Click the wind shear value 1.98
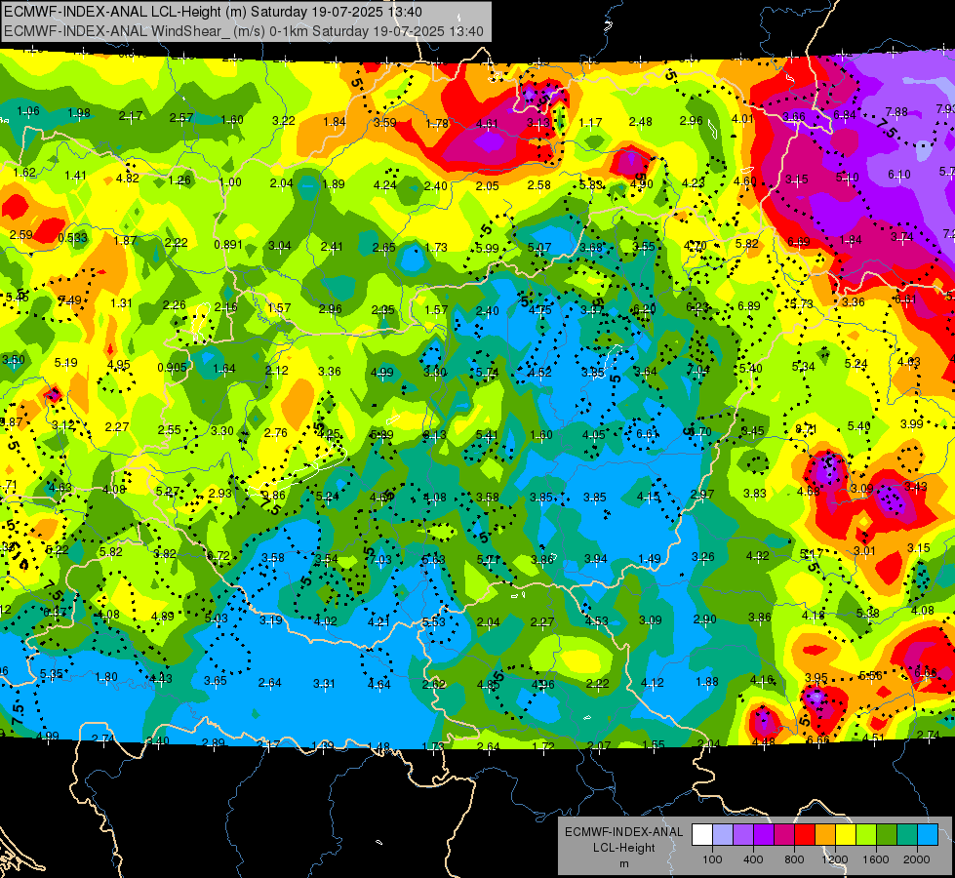This screenshot has width=955, height=878. point(79,113)
